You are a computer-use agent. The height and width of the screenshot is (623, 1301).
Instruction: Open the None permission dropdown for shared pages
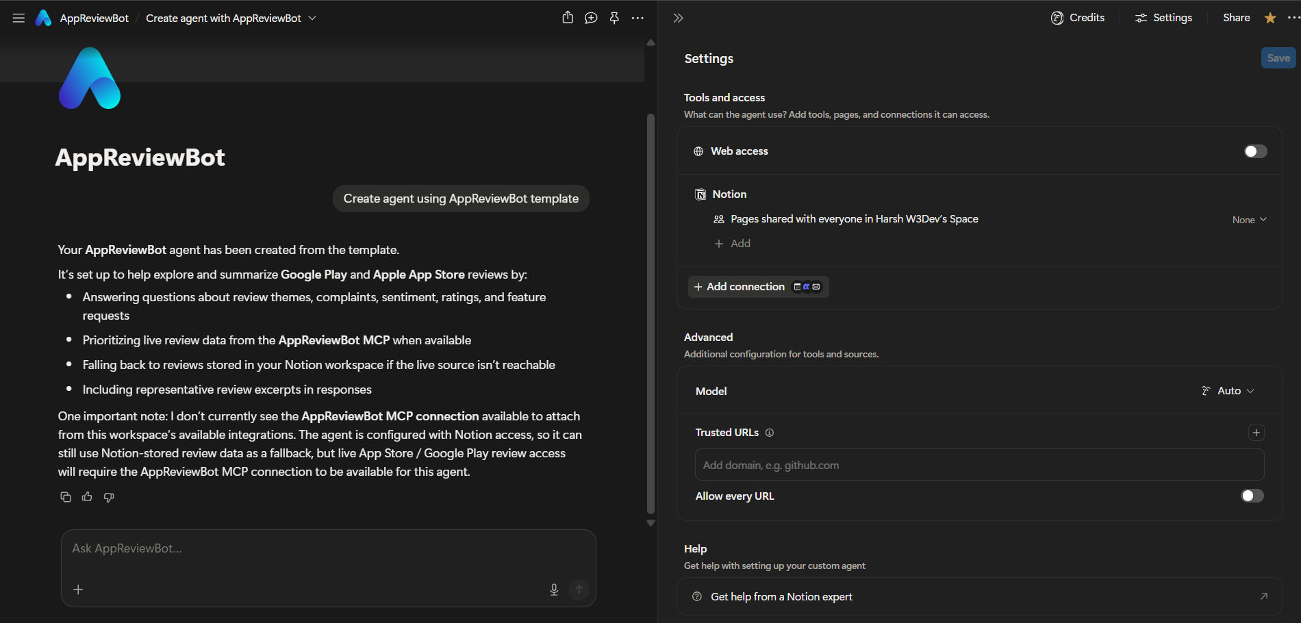1249,220
